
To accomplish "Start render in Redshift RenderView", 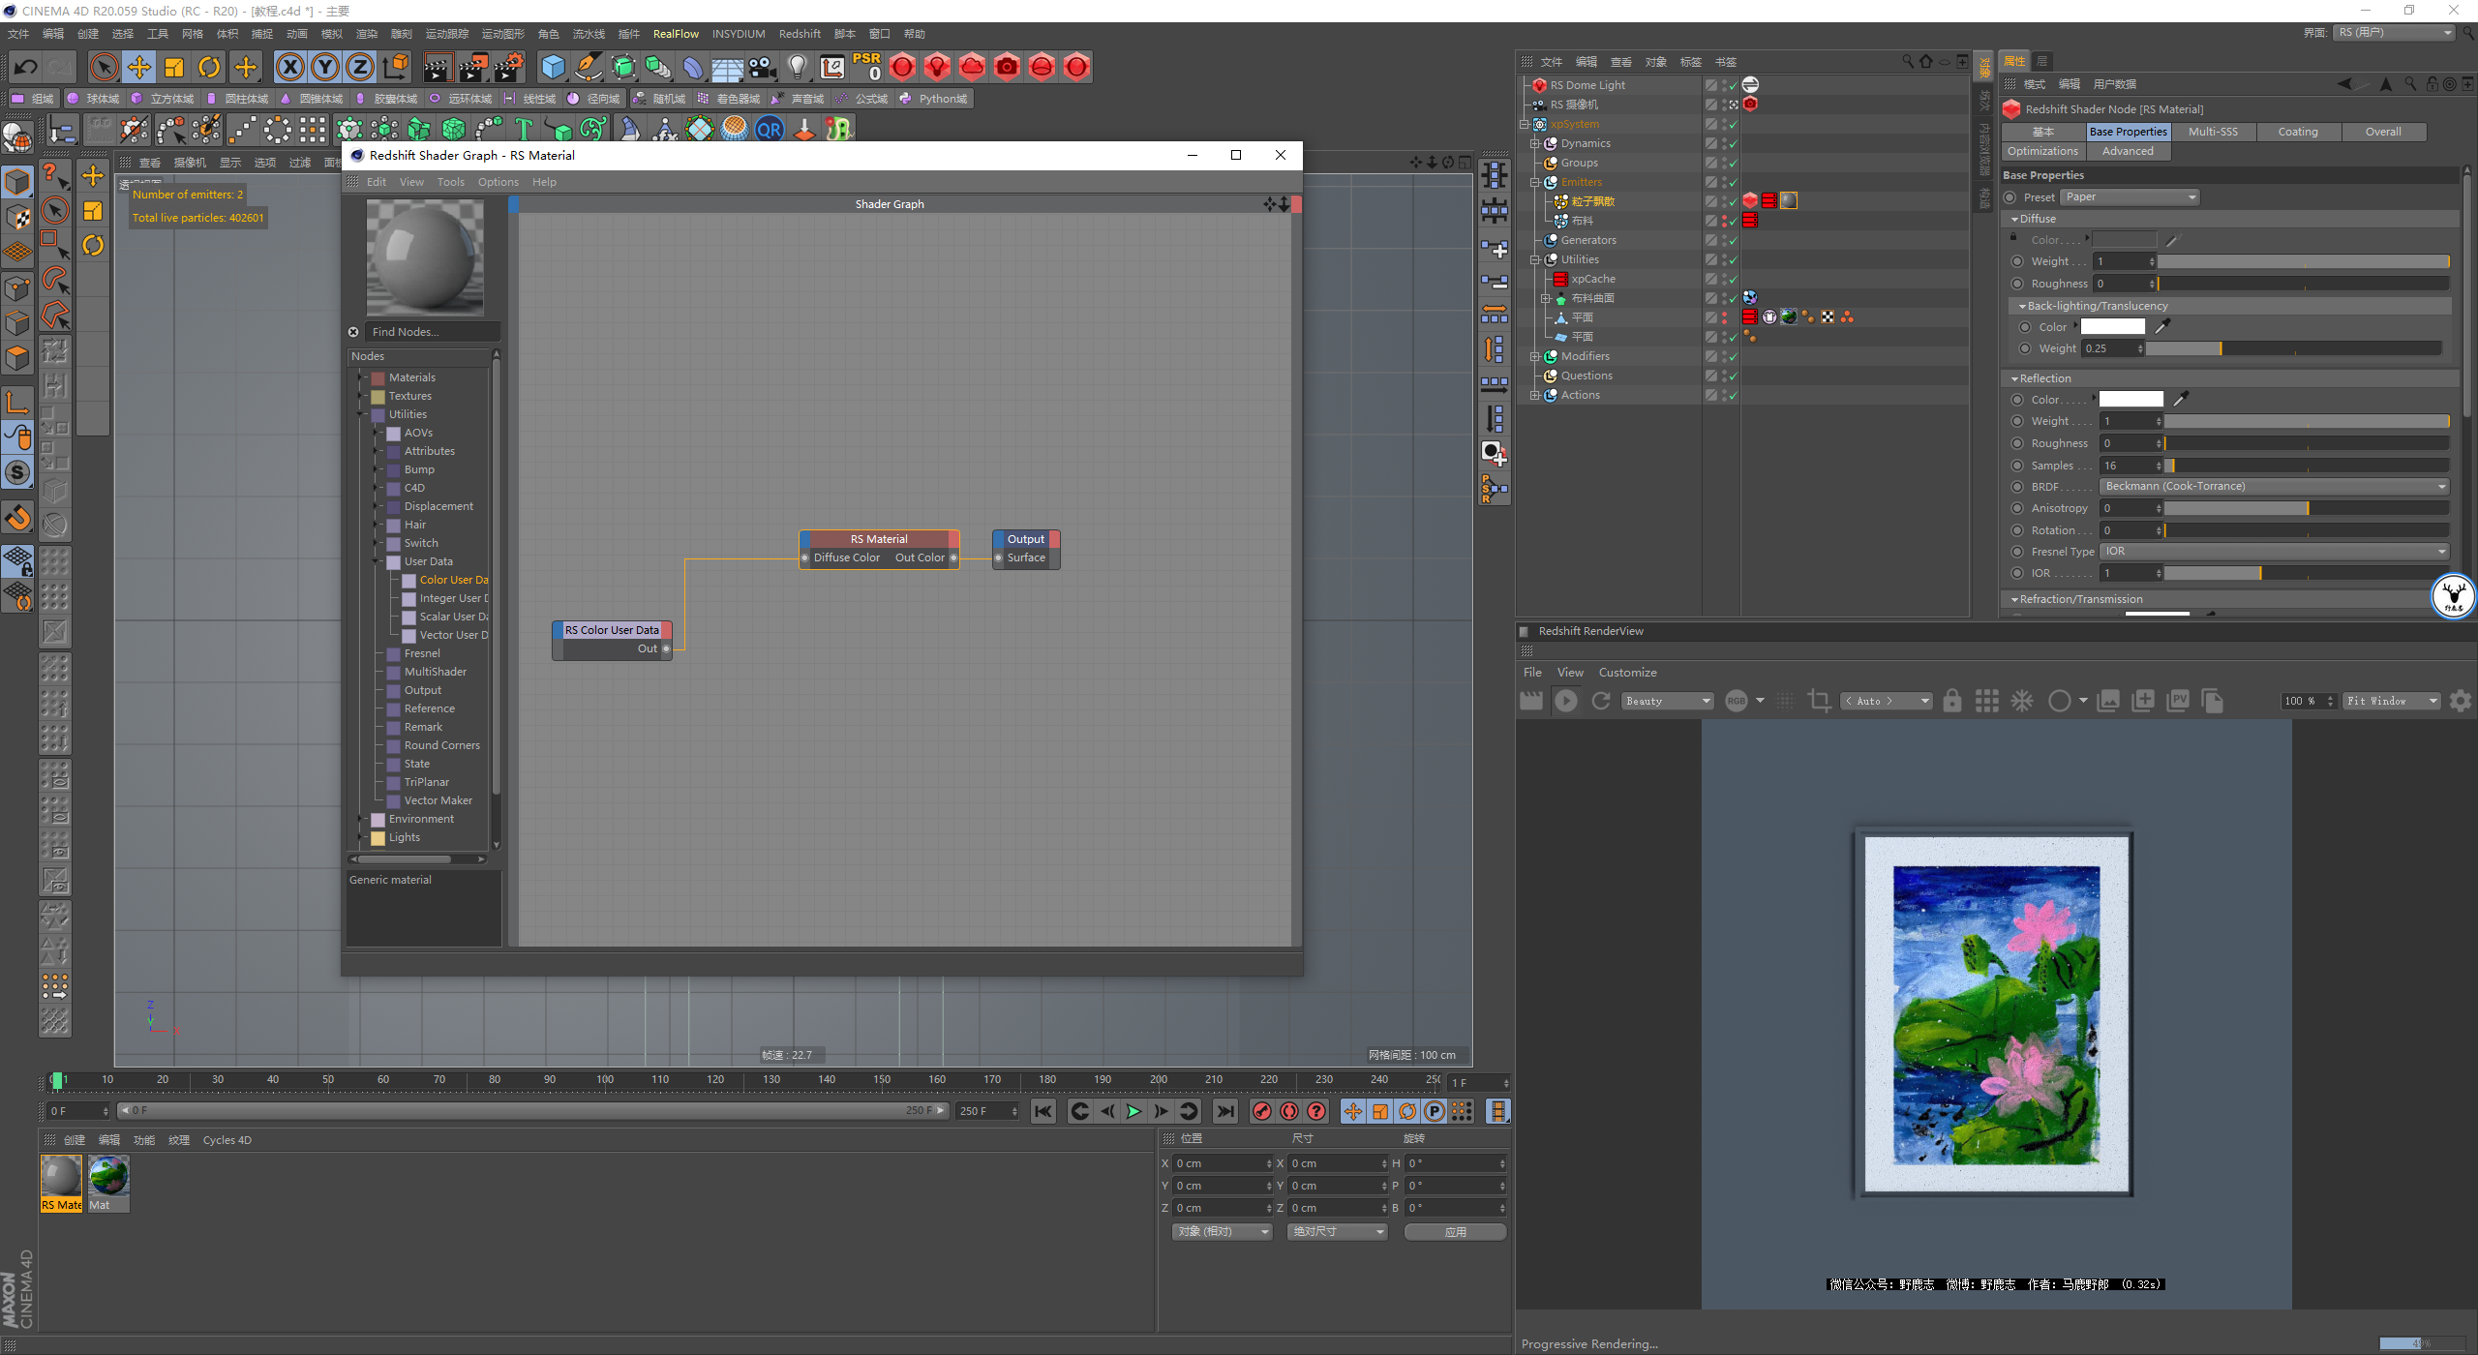I will point(1565,701).
